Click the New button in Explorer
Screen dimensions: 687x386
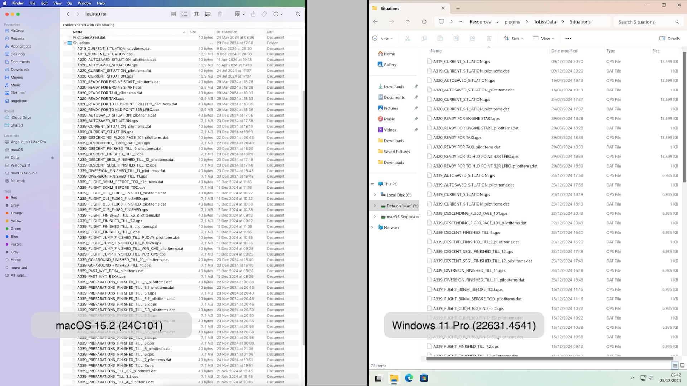click(x=382, y=38)
